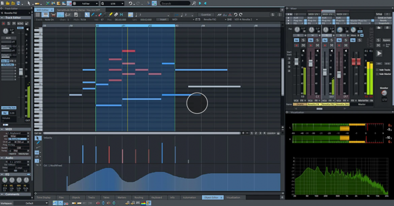Open the Vel lane type dropdown

[40, 153]
